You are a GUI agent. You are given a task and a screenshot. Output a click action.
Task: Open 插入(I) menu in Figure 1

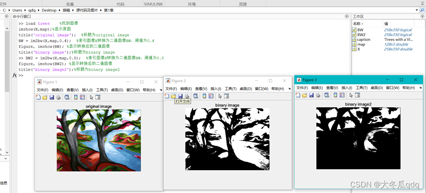87,90
